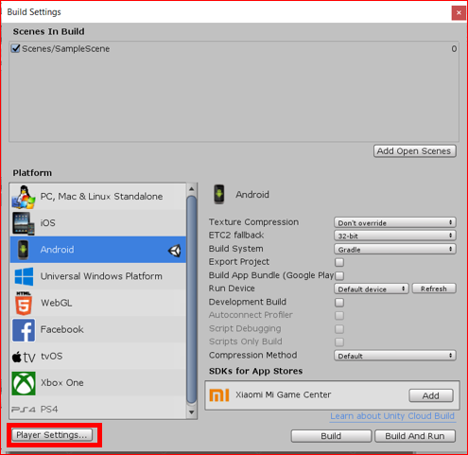Toggle the Autoconnect Profiler checkbox
468x455 pixels.
tap(339, 316)
